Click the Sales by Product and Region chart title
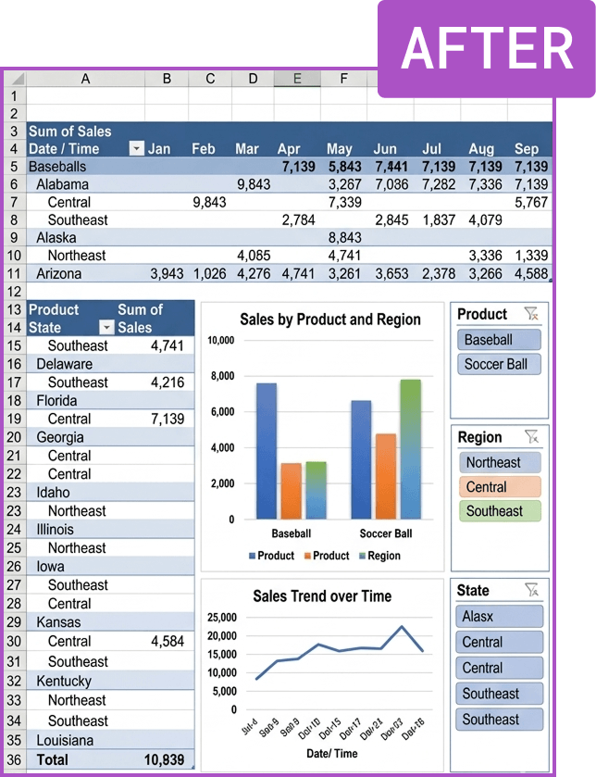This screenshot has height=777, width=596. coord(330,320)
